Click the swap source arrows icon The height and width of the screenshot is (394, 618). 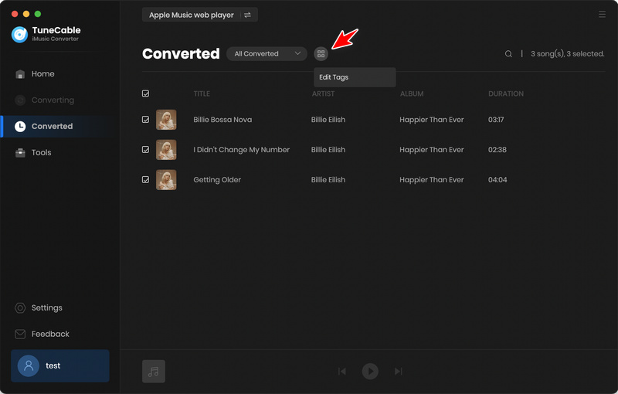click(247, 15)
